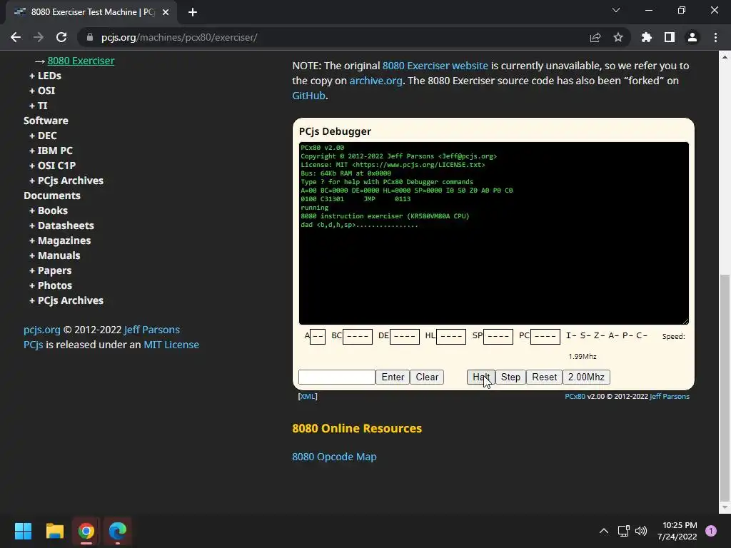Halt the running machine
The image size is (731, 548).
(x=480, y=377)
